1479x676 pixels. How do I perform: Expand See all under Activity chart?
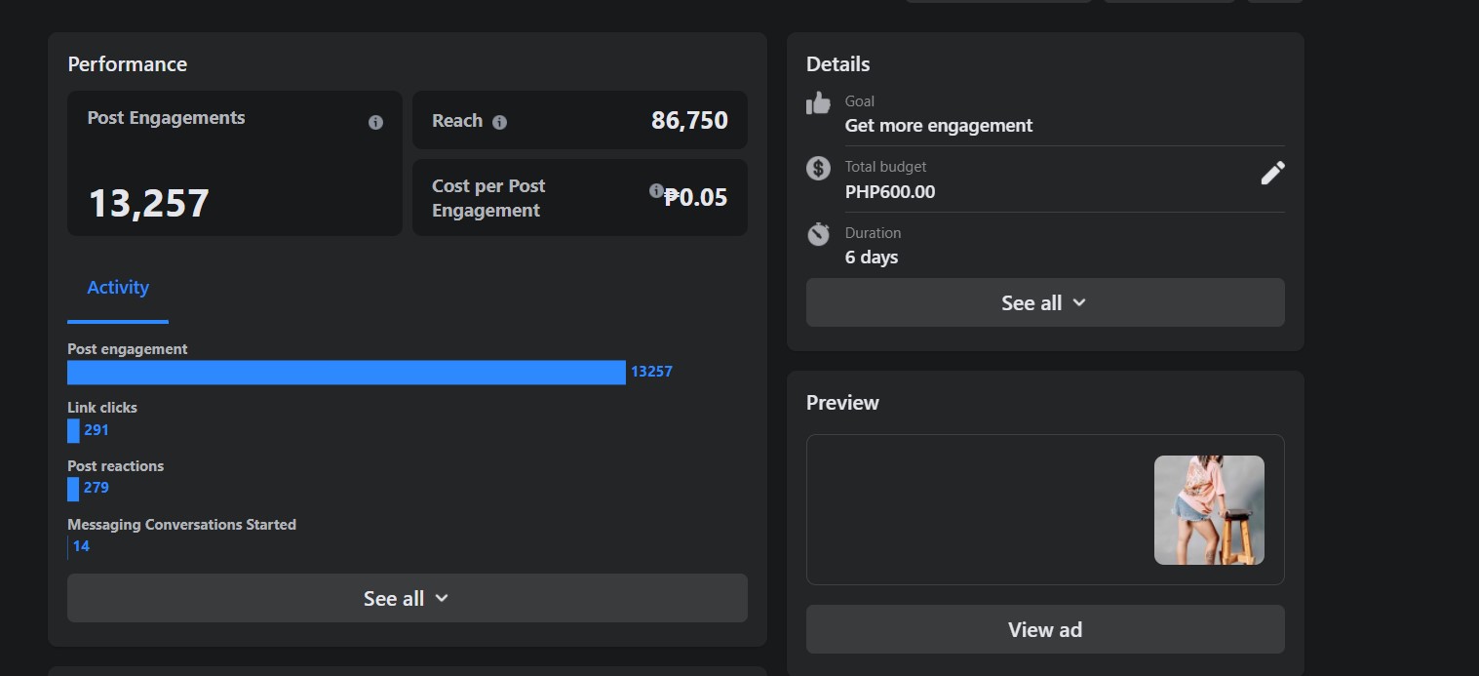[x=407, y=598]
